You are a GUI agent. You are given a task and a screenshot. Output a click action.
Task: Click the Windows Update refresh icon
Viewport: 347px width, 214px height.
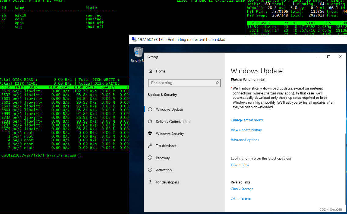pyautogui.click(x=150, y=109)
